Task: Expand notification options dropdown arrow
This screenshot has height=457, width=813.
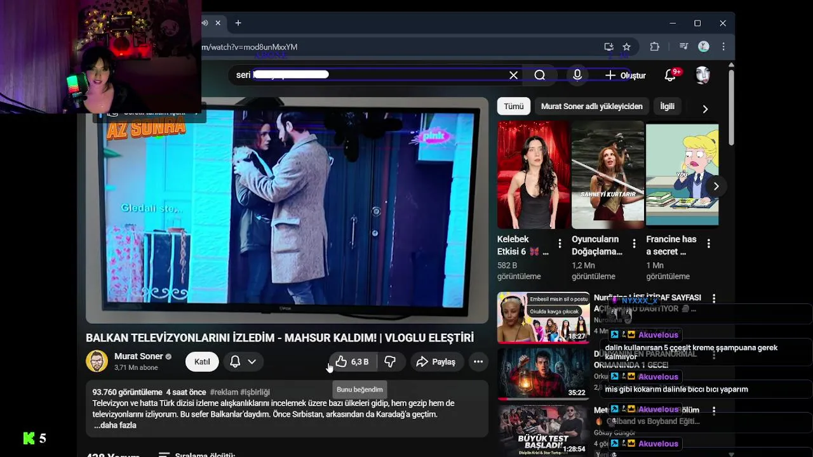Action: pos(252,361)
